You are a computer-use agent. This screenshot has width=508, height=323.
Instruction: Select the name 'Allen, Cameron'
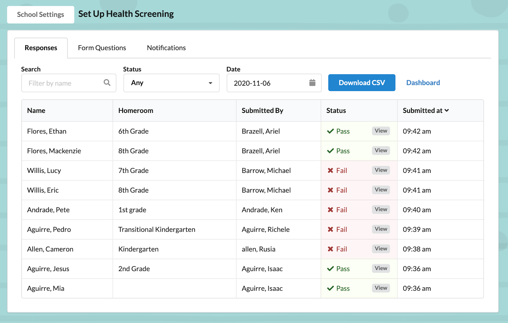tap(50, 249)
